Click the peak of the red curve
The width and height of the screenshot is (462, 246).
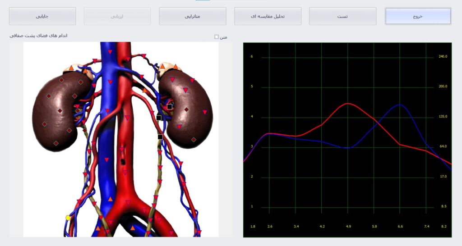click(348, 104)
